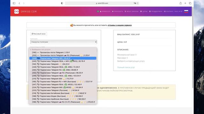Click the 'ЦЕНА: 0 ₽' text
The image size is (204, 114).
pos(122,42)
